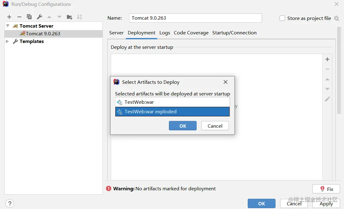Open help with the question mark icon
The image size is (344, 209).
click(10, 203)
